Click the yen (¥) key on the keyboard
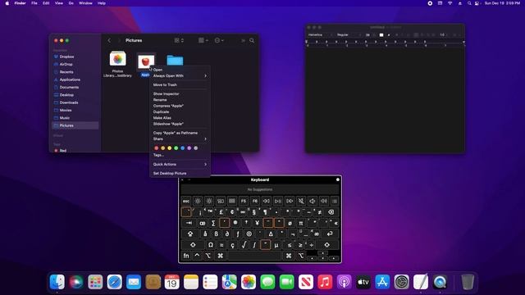 click(257, 223)
